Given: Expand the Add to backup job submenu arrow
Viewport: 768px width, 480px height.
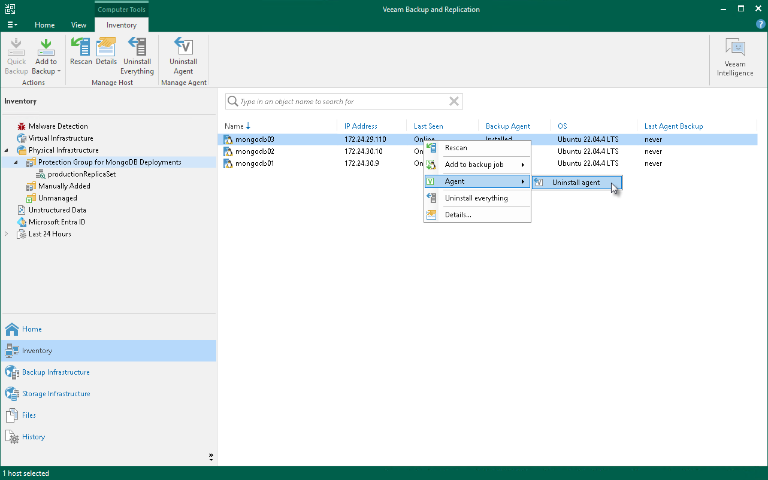Looking at the screenshot, I should [523, 165].
